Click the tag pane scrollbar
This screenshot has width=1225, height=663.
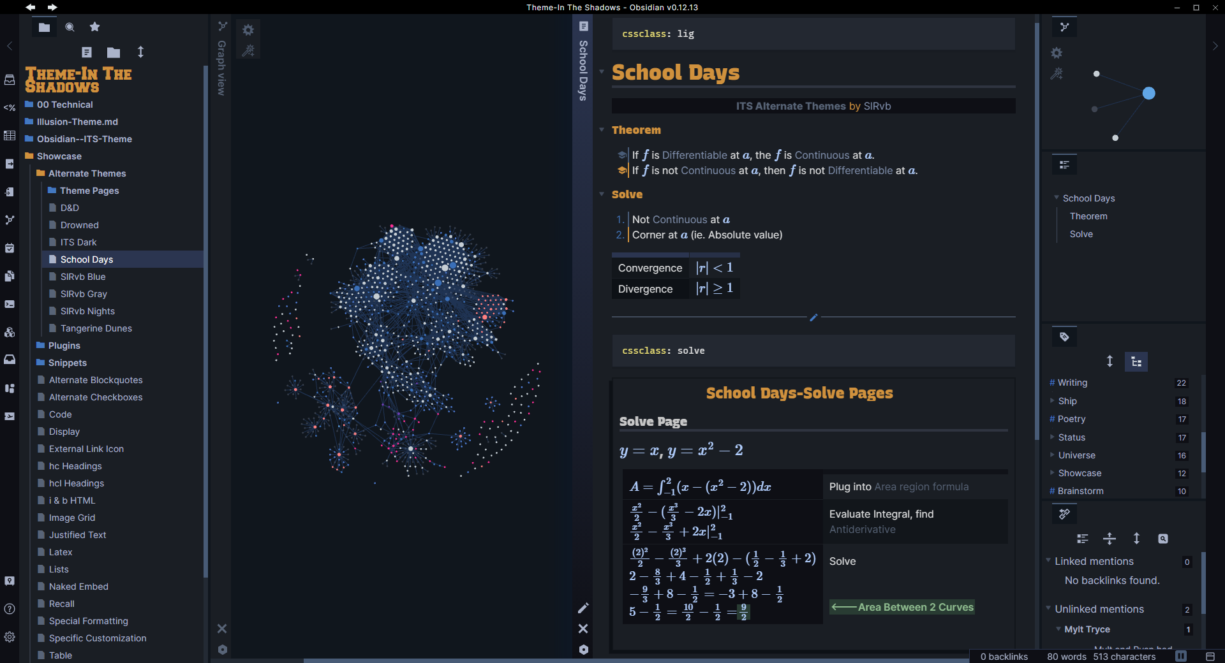point(1203,452)
